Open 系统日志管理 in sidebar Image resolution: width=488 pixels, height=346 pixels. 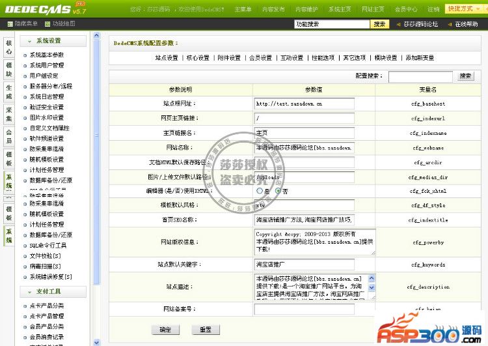pos(46,96)
